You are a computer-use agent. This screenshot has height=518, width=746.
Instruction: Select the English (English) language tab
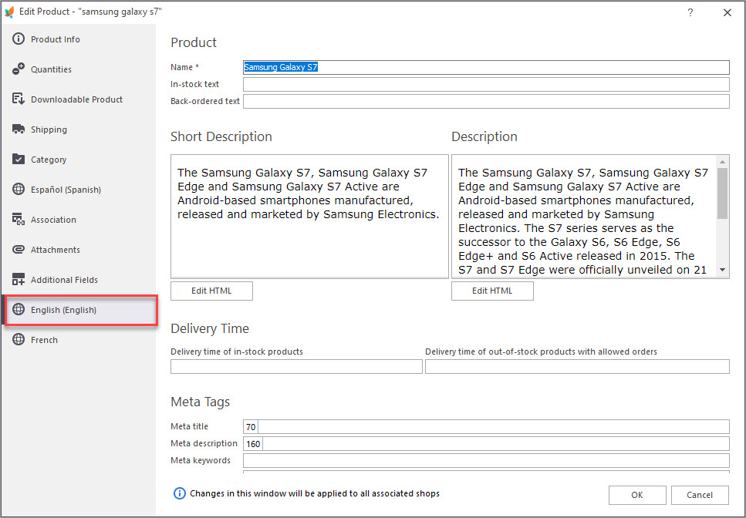point(80,310)
